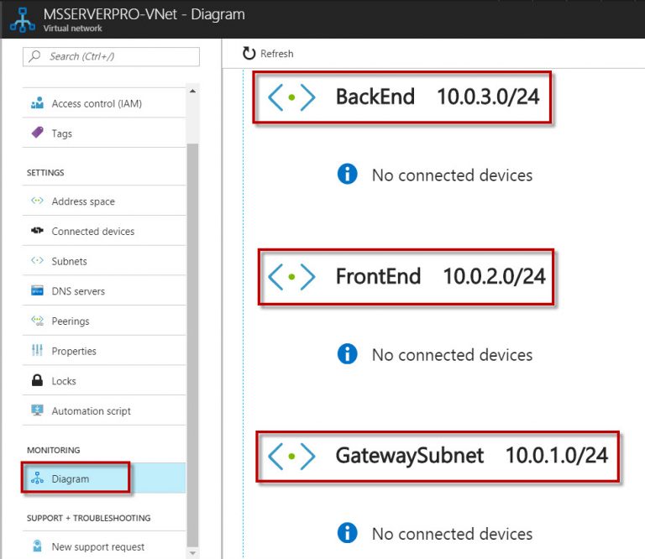
Task: Click the BackEnd subnet icon
Action: point(291,97)
